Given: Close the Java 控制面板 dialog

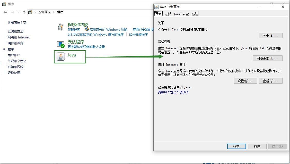Looking at the screenshot, I should (283, 7).
